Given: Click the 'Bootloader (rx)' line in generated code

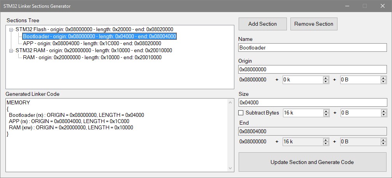Looking at the screenshot, I should click(77, 115).
